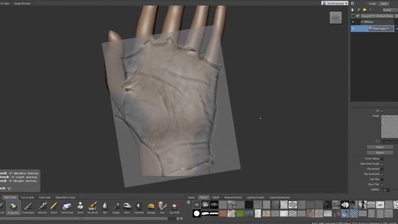Open the Stamp tab
Screen dimensions: 398x224
[192, 197]
